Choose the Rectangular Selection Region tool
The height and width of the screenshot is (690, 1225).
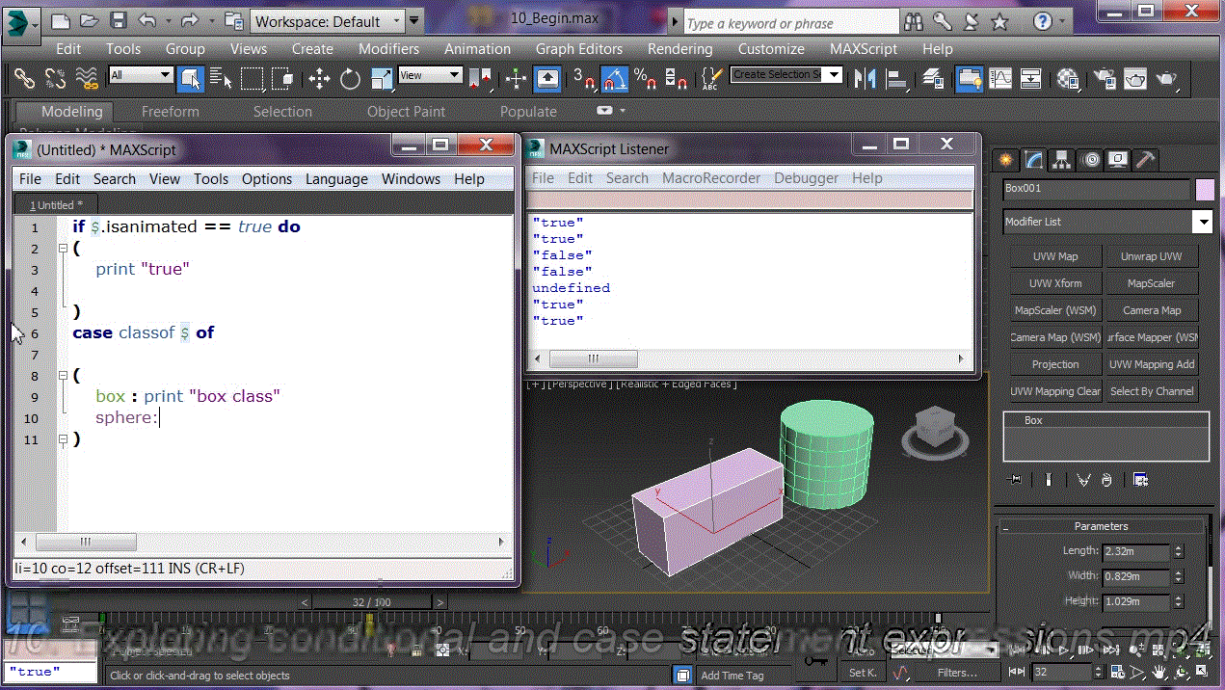[x=252, y=78]
